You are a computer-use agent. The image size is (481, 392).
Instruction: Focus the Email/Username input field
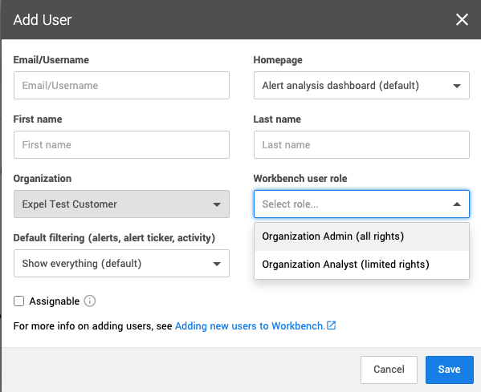(121, 86)
